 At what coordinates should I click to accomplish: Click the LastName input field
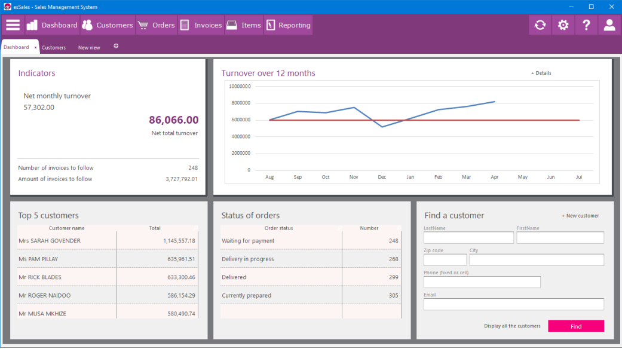[468, 237]
